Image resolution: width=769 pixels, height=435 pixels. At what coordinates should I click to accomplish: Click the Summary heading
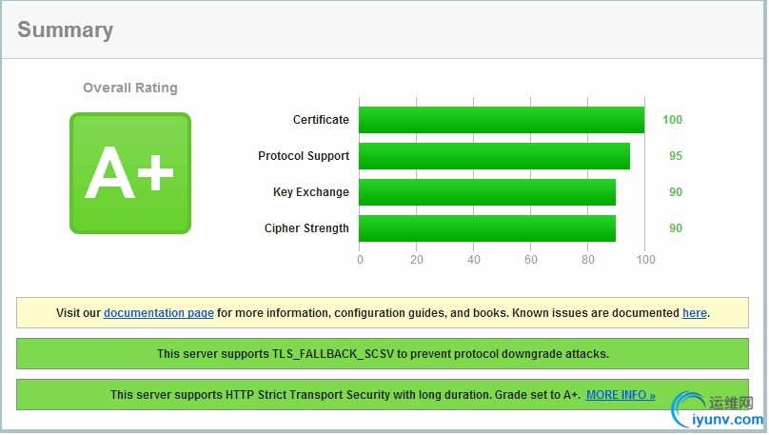[x=65, y=30]
